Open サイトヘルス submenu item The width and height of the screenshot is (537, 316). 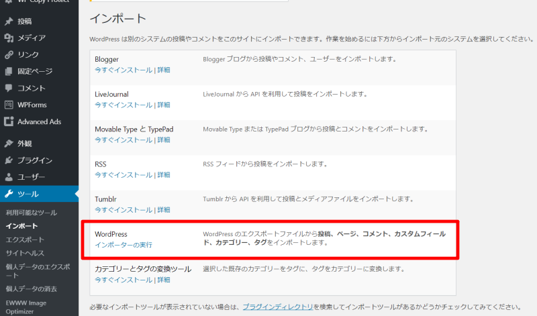pyautogui.click(x=25, y=253)
